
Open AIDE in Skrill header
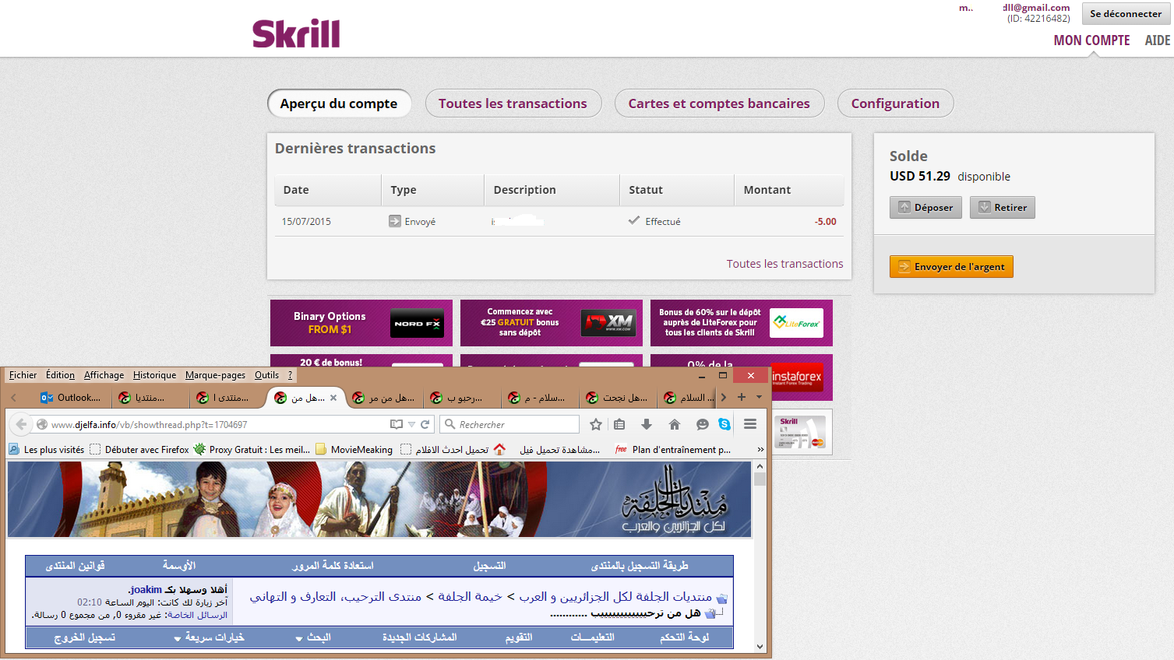click(x=1157, y=40)
